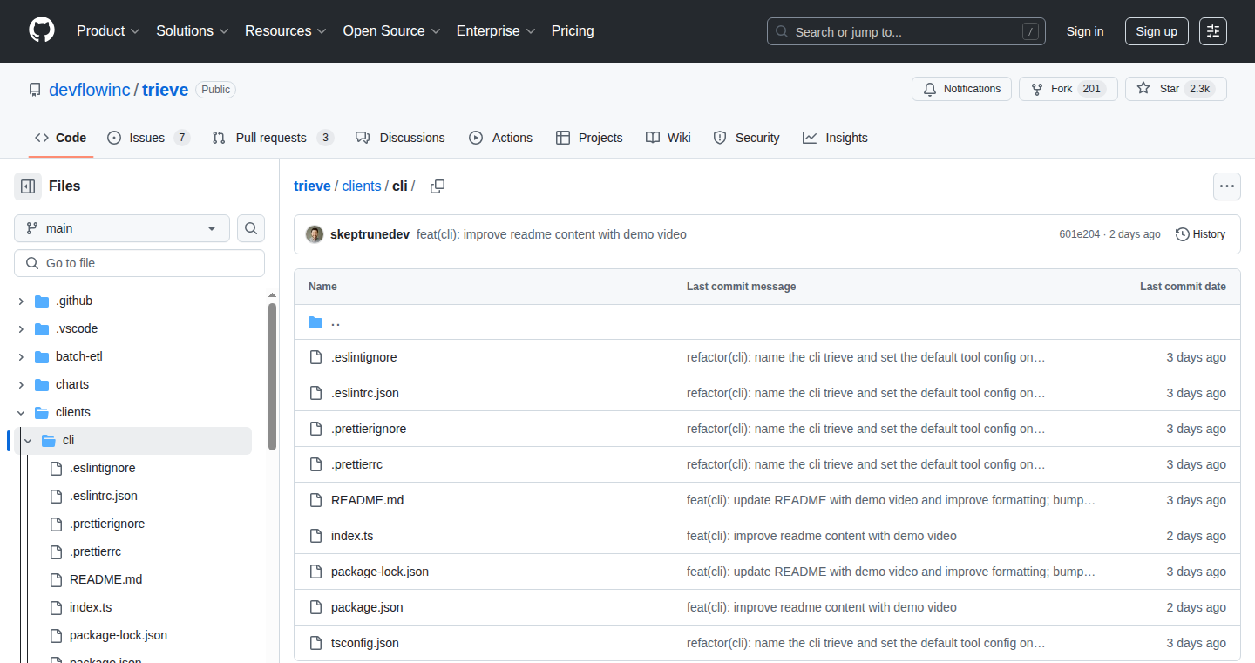Image resolution: width=1255 pixels, height=663 pixels.
Task: Open package-lock.json in the file table
Action: click(380, 572)
